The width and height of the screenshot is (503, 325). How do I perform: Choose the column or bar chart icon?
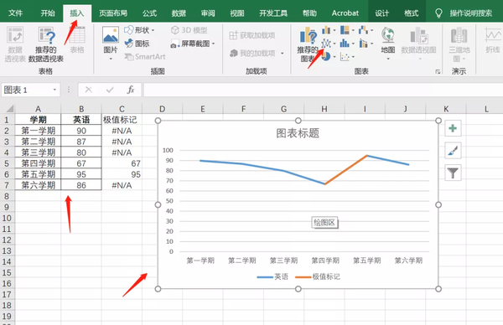point(326,30)
